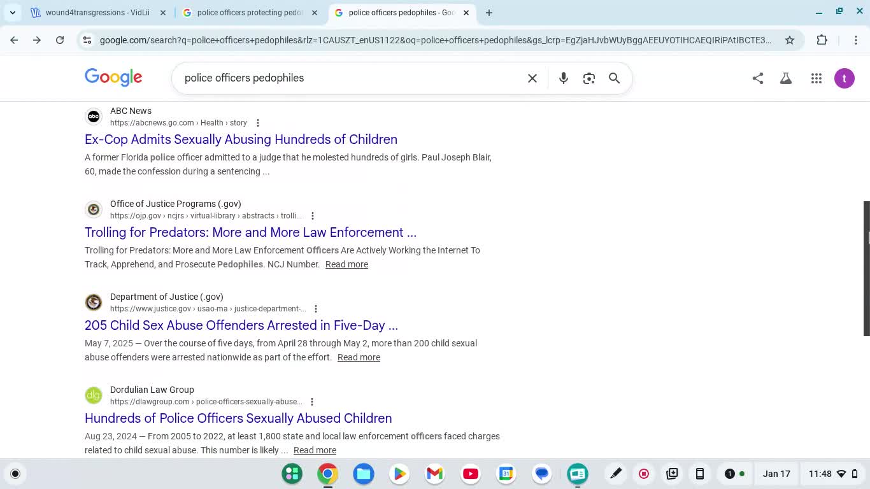
Task: Open Search Labs flask icon
Action: click(x=785, y=78)
